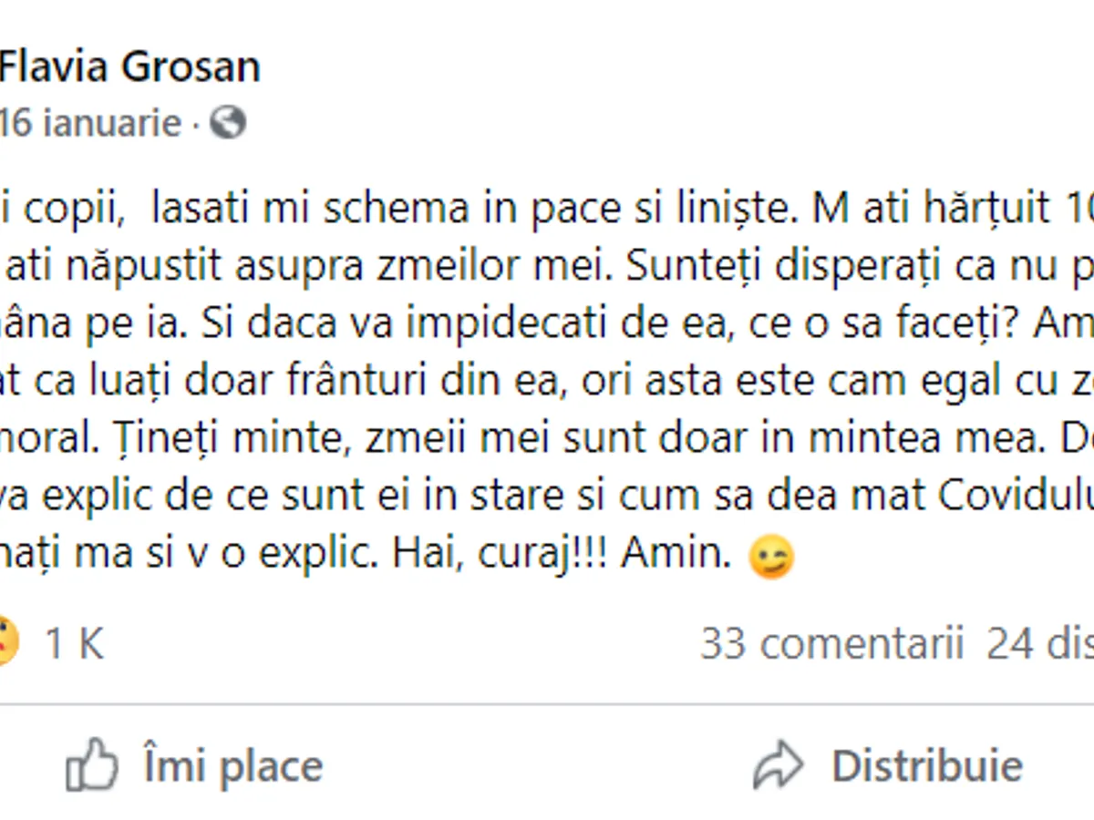Open the "33 comentarii" comments link

point(831,643)
